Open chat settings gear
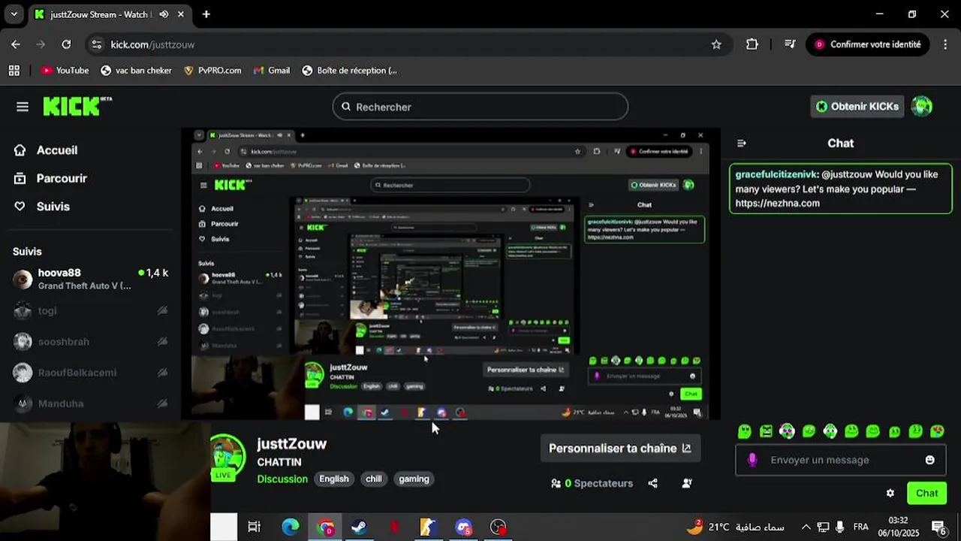Screen dimensions: 961x541 pos(890,494)
